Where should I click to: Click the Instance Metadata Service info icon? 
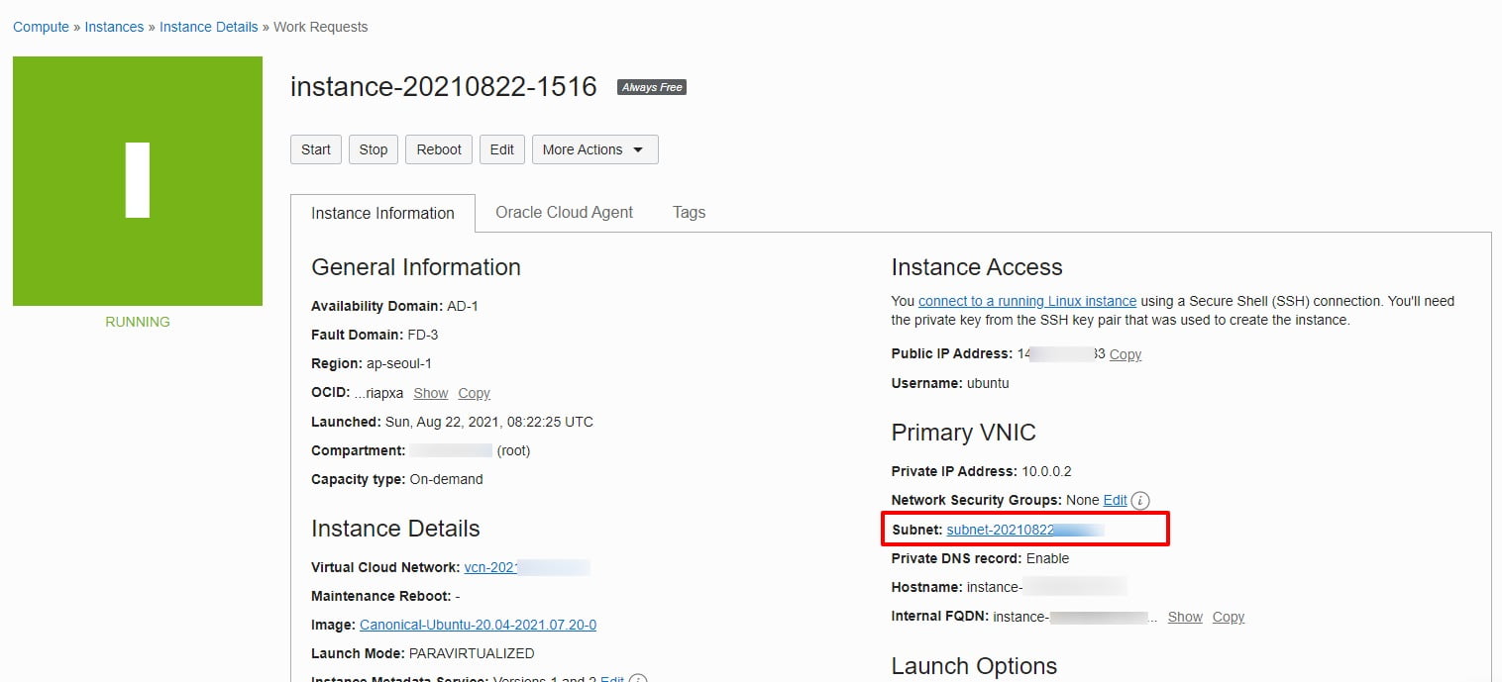[x=639, y=679]
